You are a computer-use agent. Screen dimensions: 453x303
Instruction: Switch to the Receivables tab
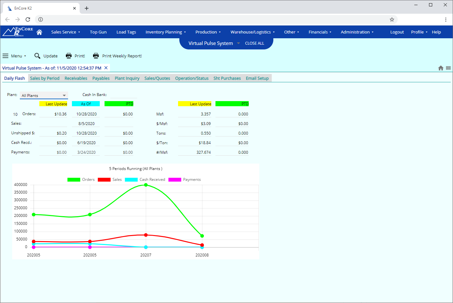76,78
